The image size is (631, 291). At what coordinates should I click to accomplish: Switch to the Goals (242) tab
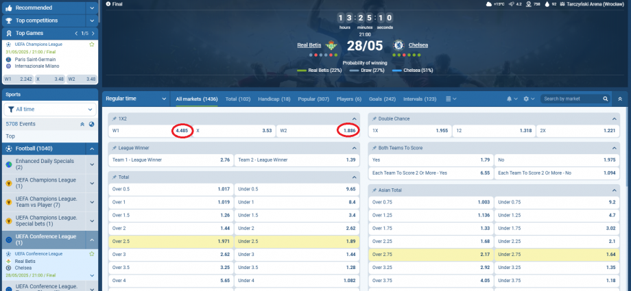click(x=382, y=99)
